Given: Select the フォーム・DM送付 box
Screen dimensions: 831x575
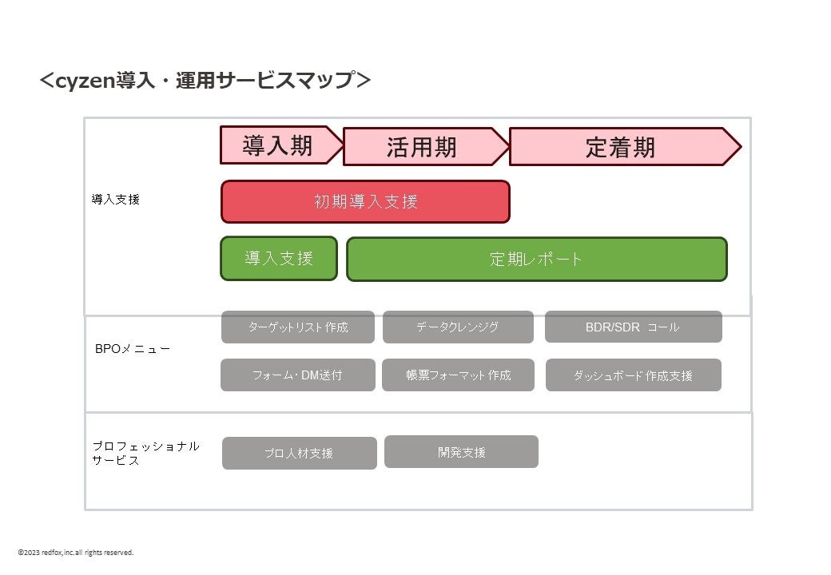Looking at the screenshot, I should pos(297,375).
